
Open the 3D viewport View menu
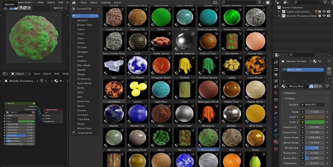coord(40,2)
